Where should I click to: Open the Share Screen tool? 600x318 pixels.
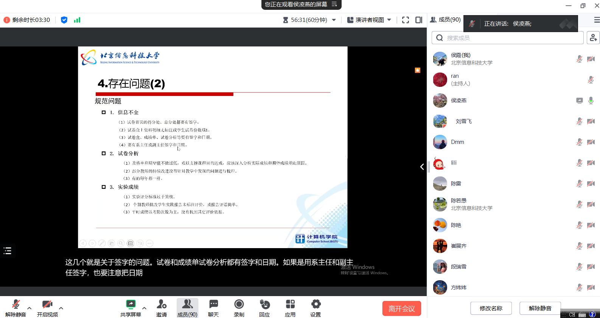point(131,308)
